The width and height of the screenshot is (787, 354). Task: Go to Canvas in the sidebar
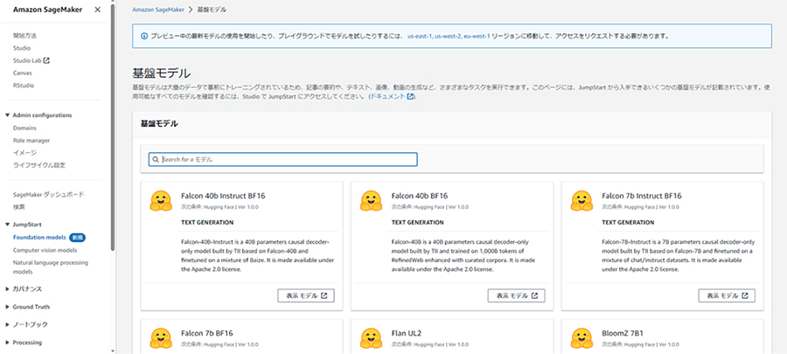(x=23, y=73)
